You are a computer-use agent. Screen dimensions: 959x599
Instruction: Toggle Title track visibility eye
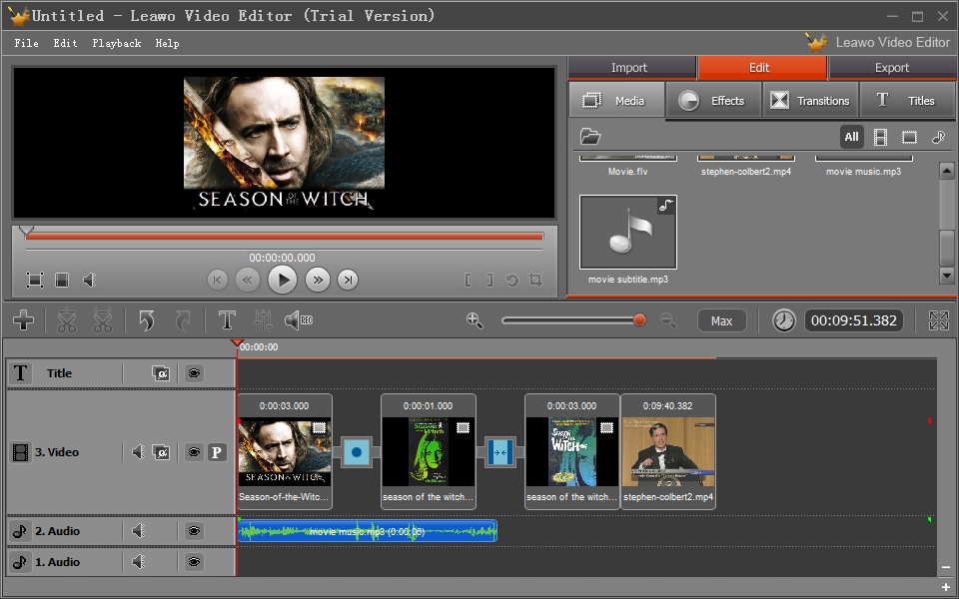(x=195, y=372)
